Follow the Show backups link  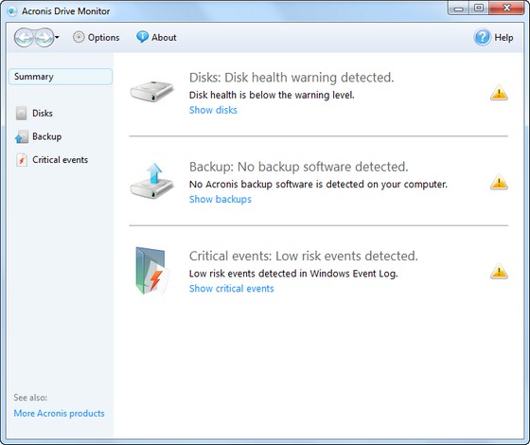[220, 199]
